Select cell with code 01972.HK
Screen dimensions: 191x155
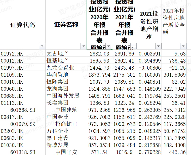[x=23, y=53]
